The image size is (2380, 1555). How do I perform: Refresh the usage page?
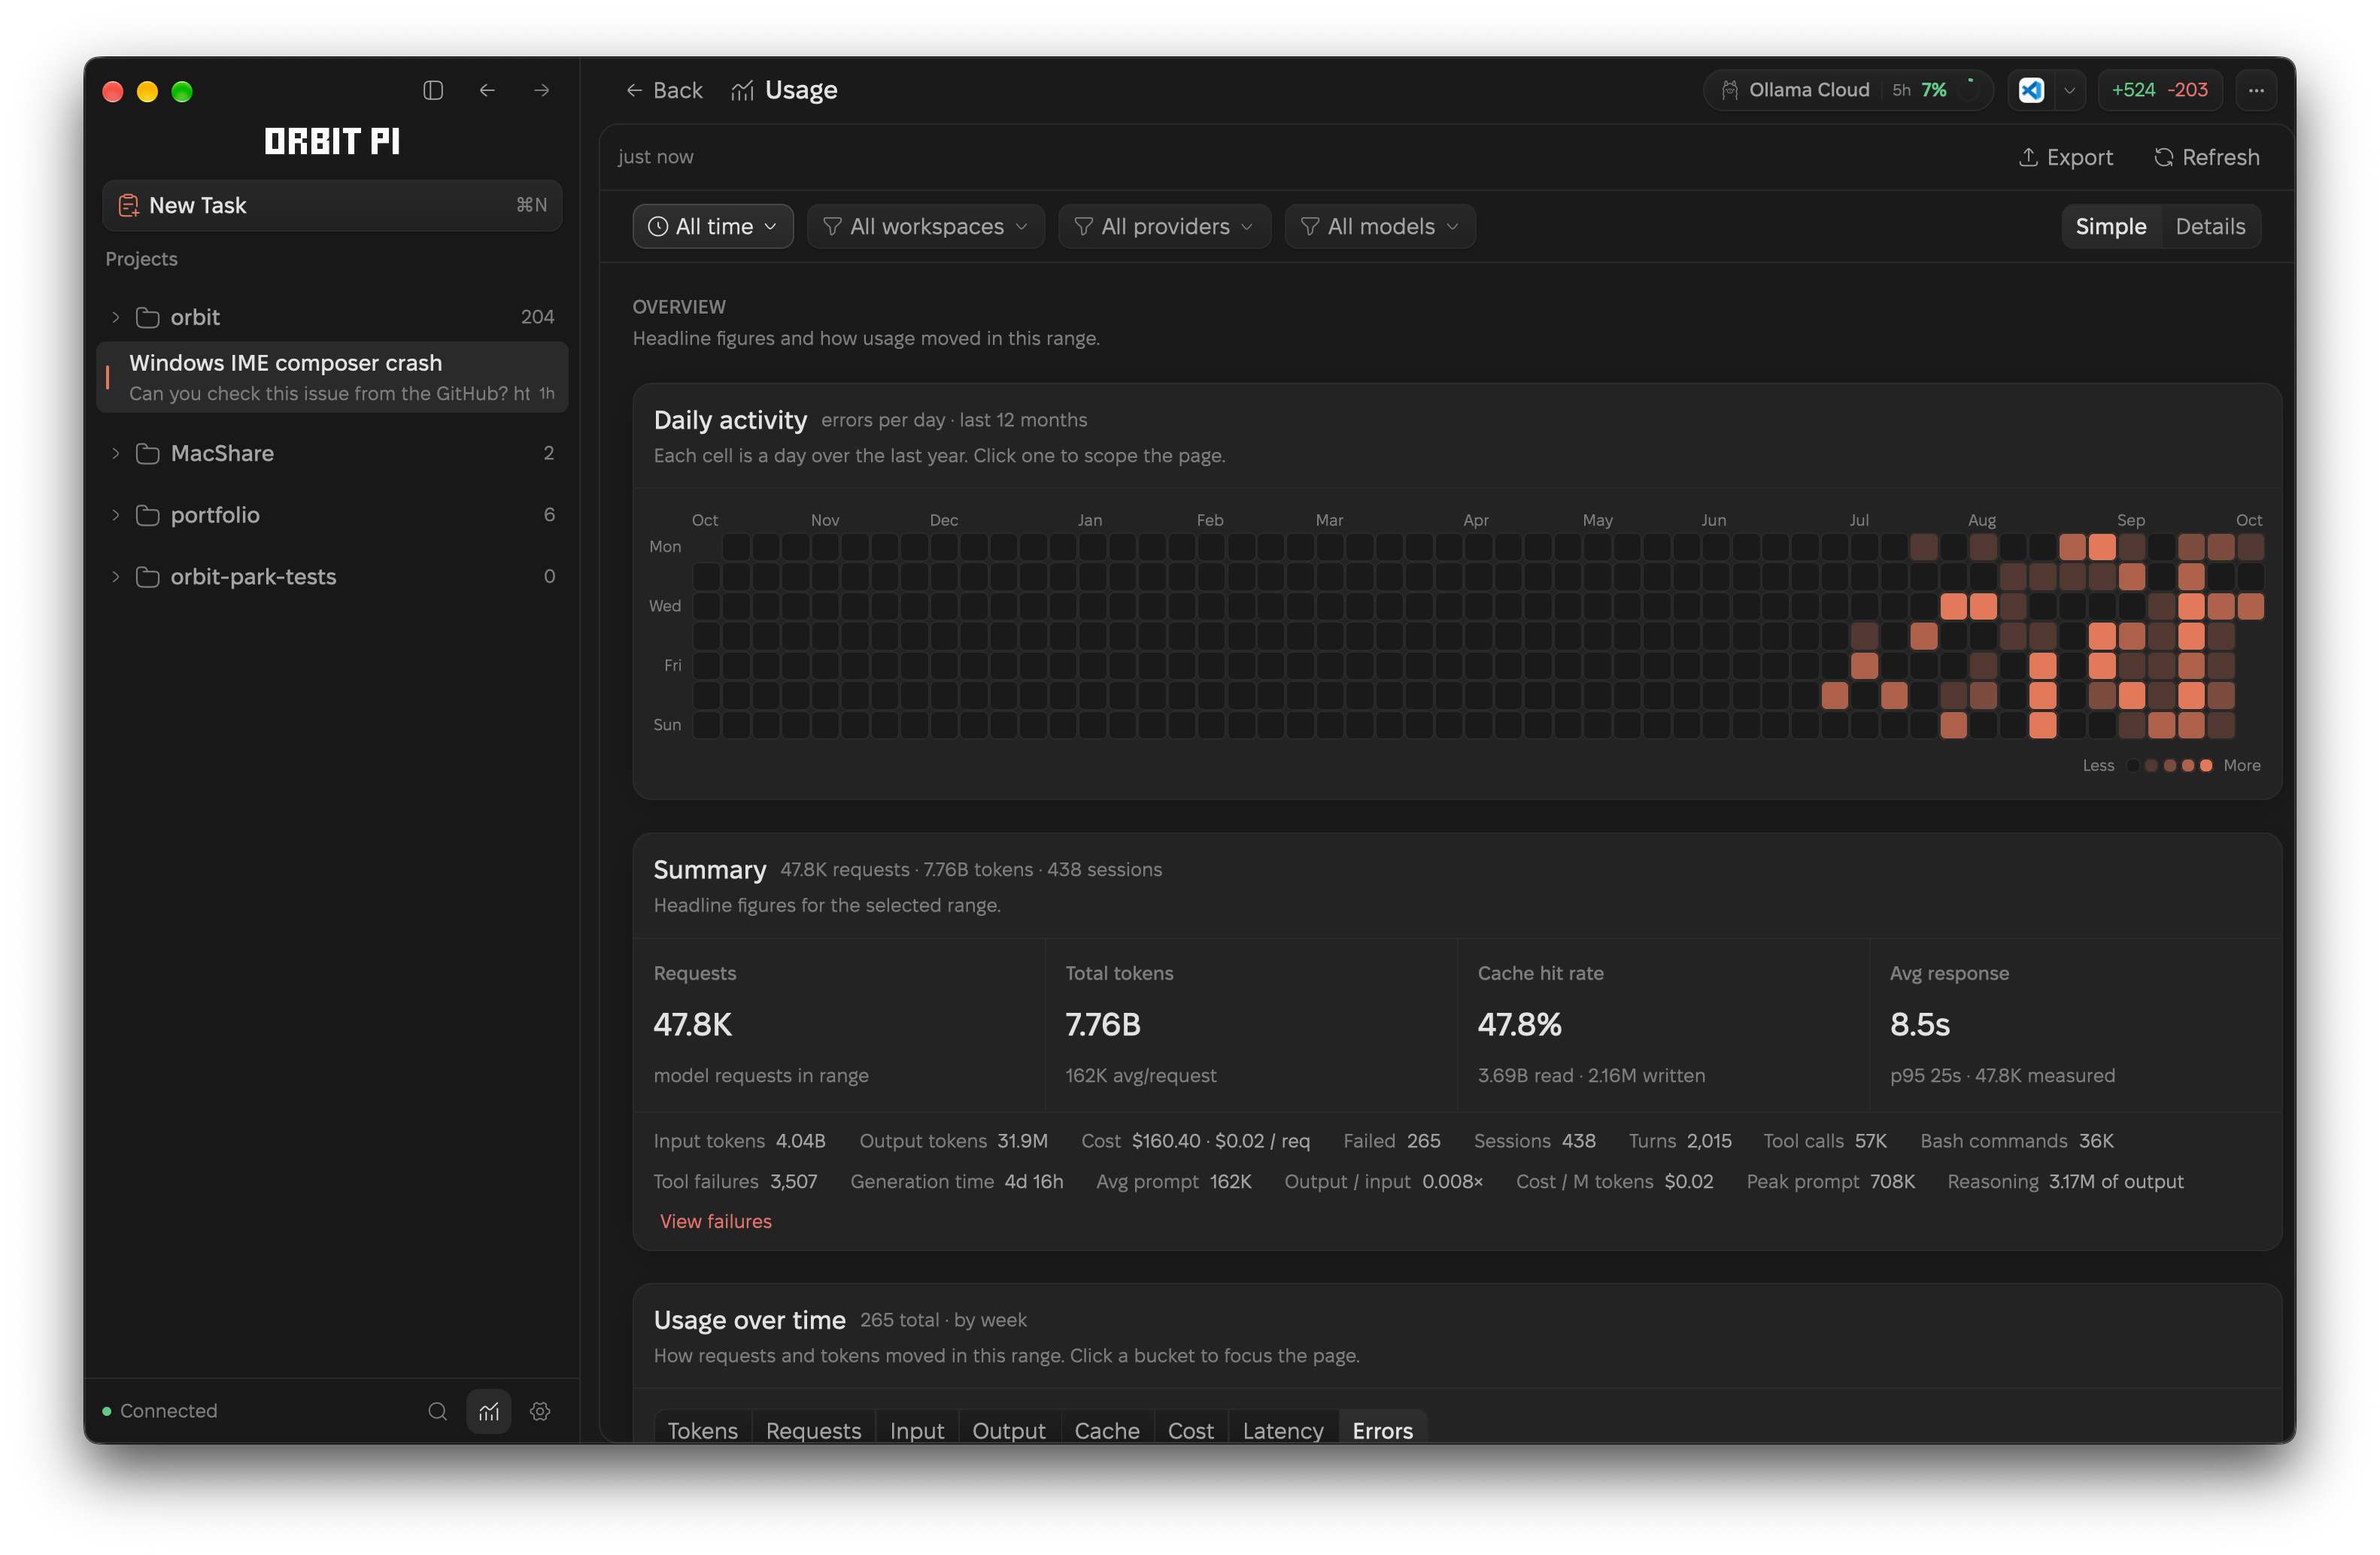[x=2206, y=157]
